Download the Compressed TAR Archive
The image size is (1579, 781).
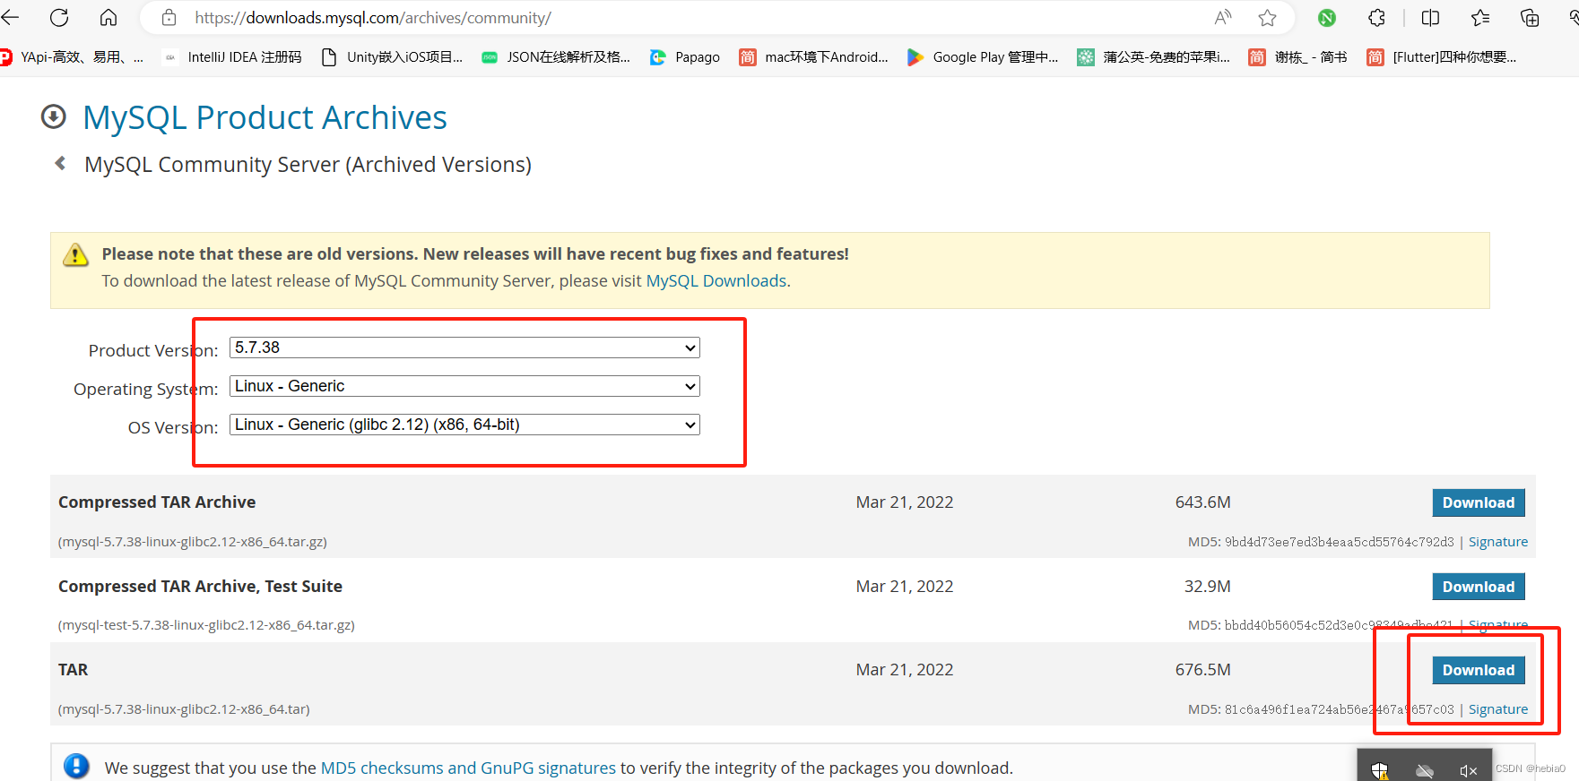[1479, 502]
